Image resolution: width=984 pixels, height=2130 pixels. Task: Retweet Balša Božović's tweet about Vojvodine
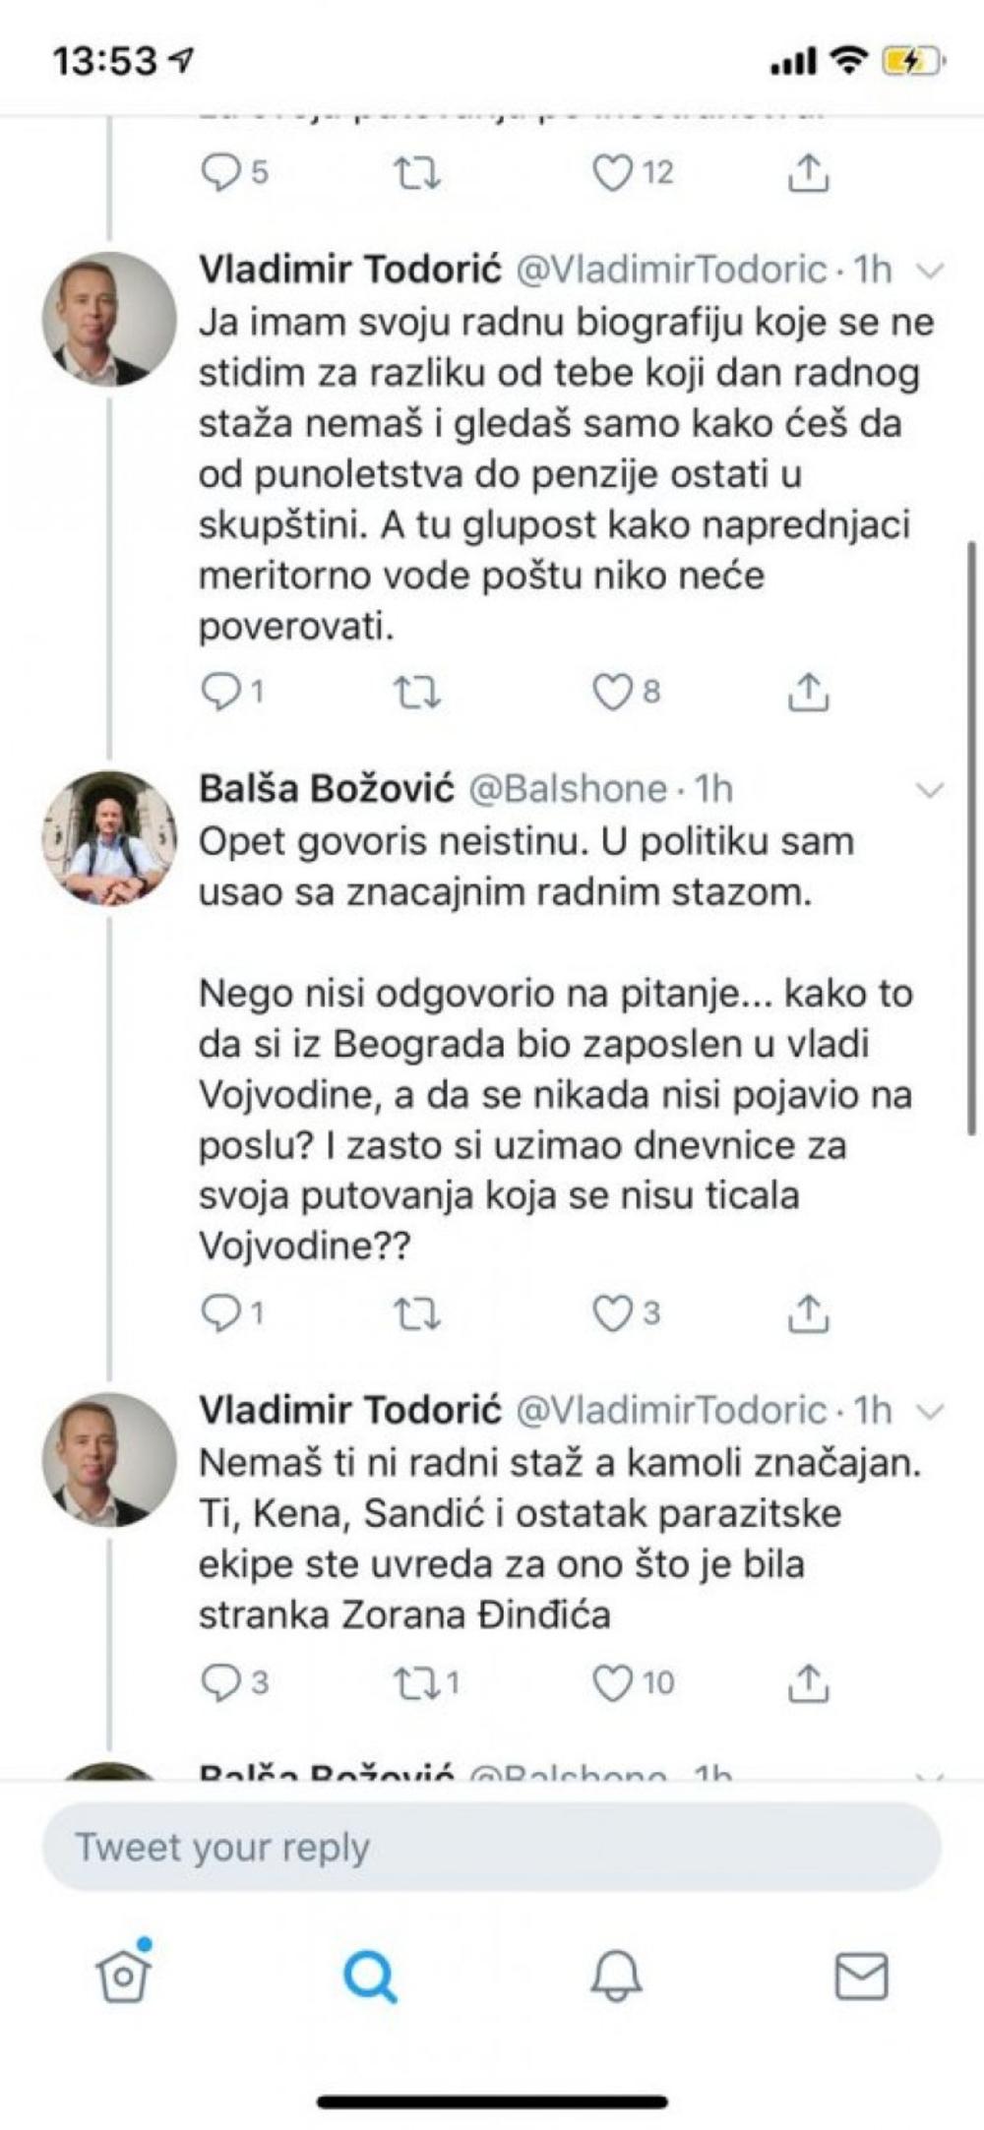click(416, 1313)
